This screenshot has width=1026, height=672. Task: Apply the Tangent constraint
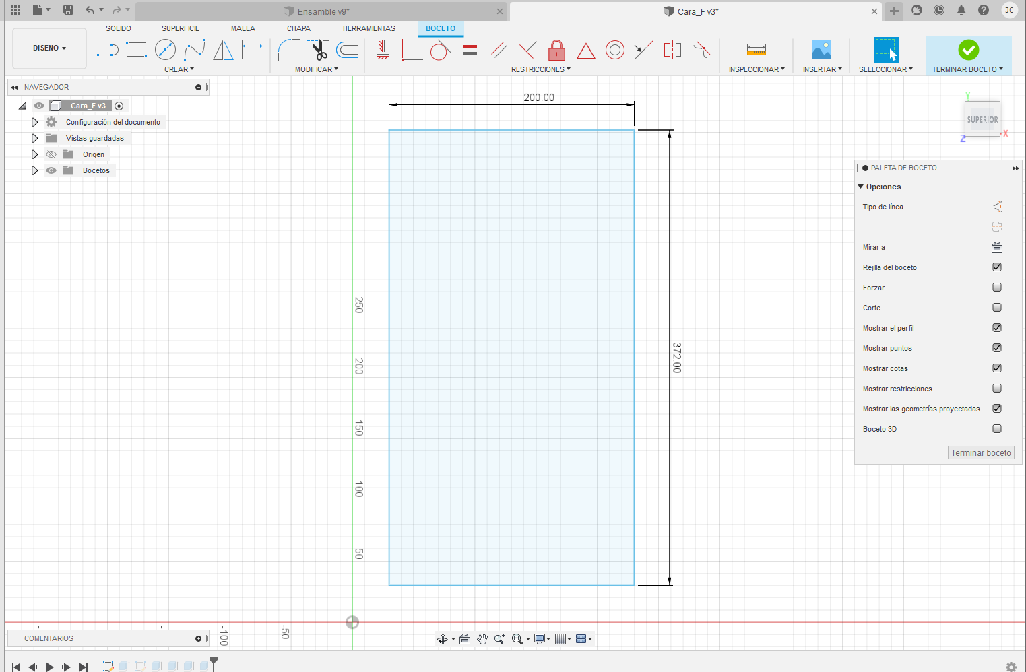[441, 50]
